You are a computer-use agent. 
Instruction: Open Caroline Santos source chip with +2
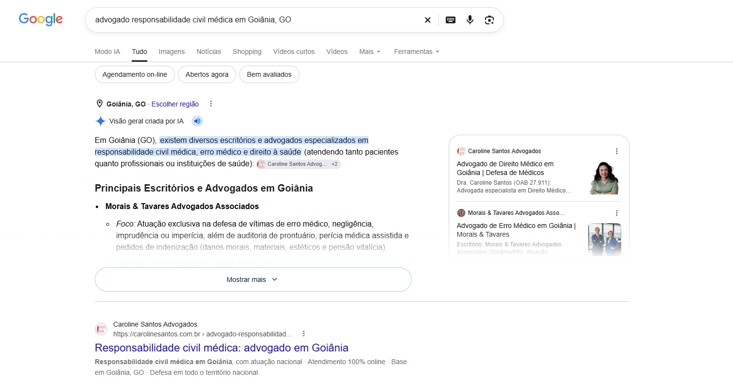click(x=299, y=164)
